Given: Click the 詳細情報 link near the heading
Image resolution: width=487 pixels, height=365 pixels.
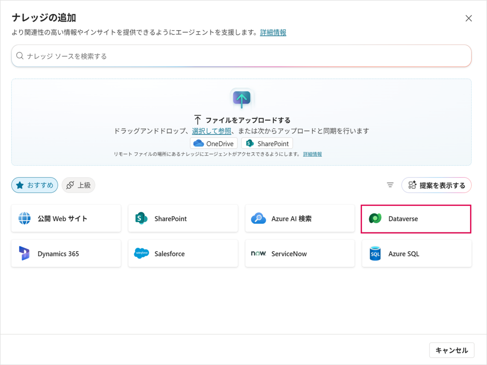Looking at the screenshot, I should [x=272, y=32].
